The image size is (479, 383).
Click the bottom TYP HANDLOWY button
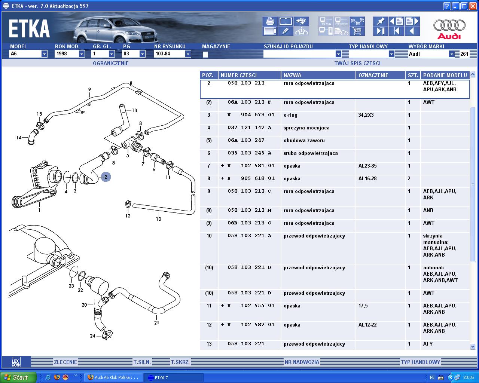tap(421, 362)
